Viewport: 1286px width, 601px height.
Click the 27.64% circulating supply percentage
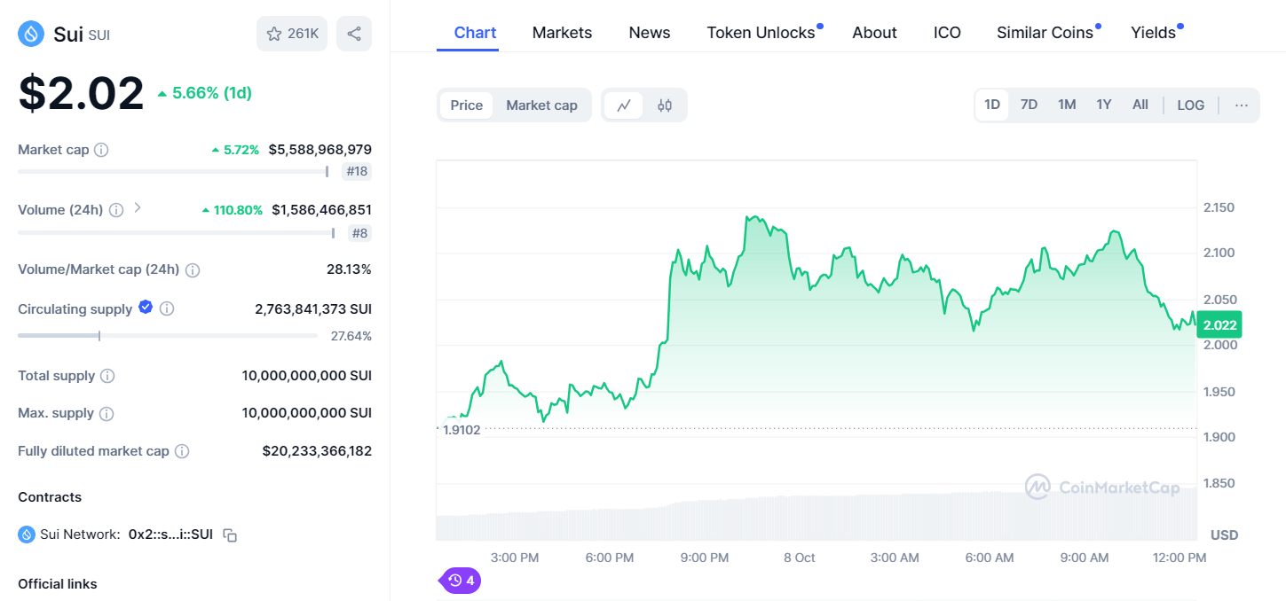(x=351, y=336)
